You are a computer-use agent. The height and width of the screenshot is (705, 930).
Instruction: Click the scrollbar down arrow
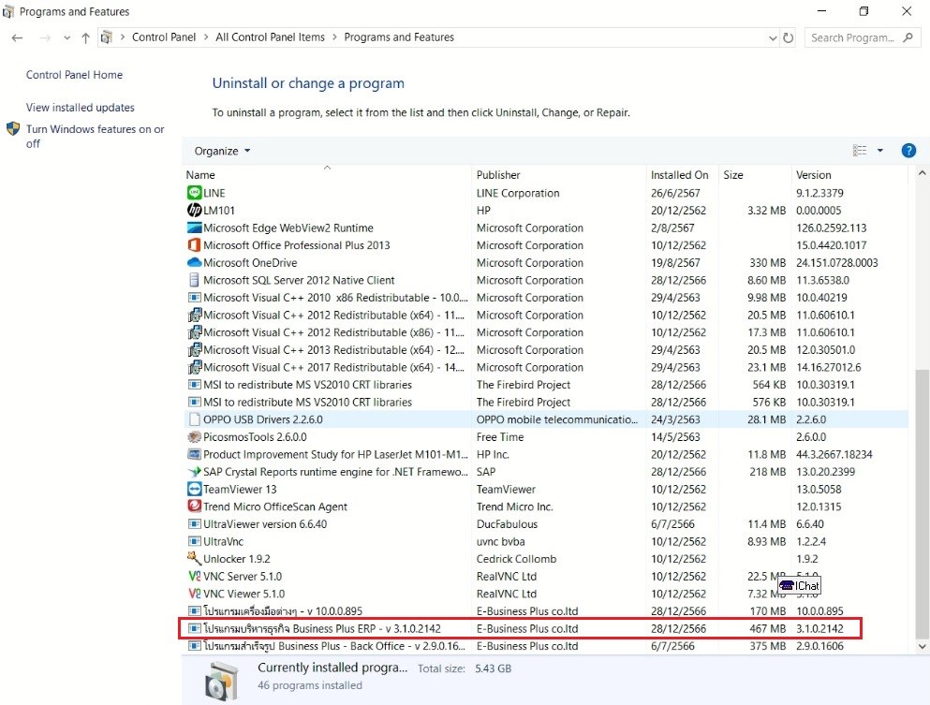pos(922,646)
